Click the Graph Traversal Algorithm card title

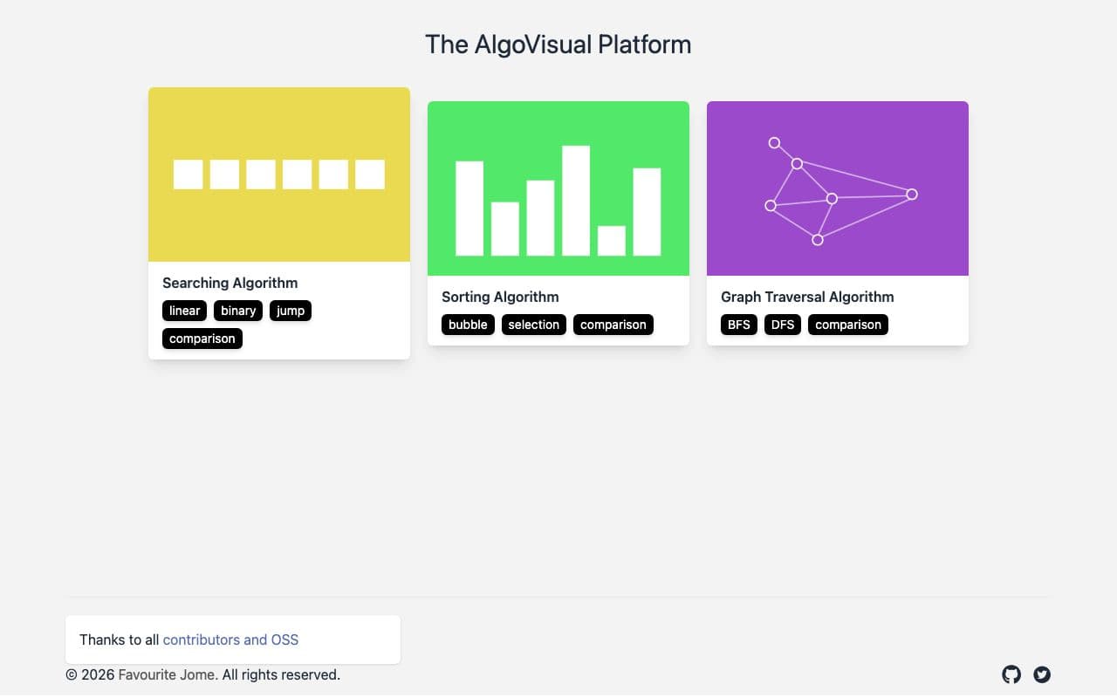tap(807, 297)
